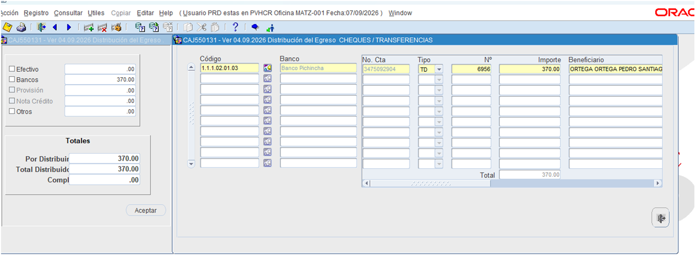Click the horizontal scrollbar left arrow

pos(366,183)
